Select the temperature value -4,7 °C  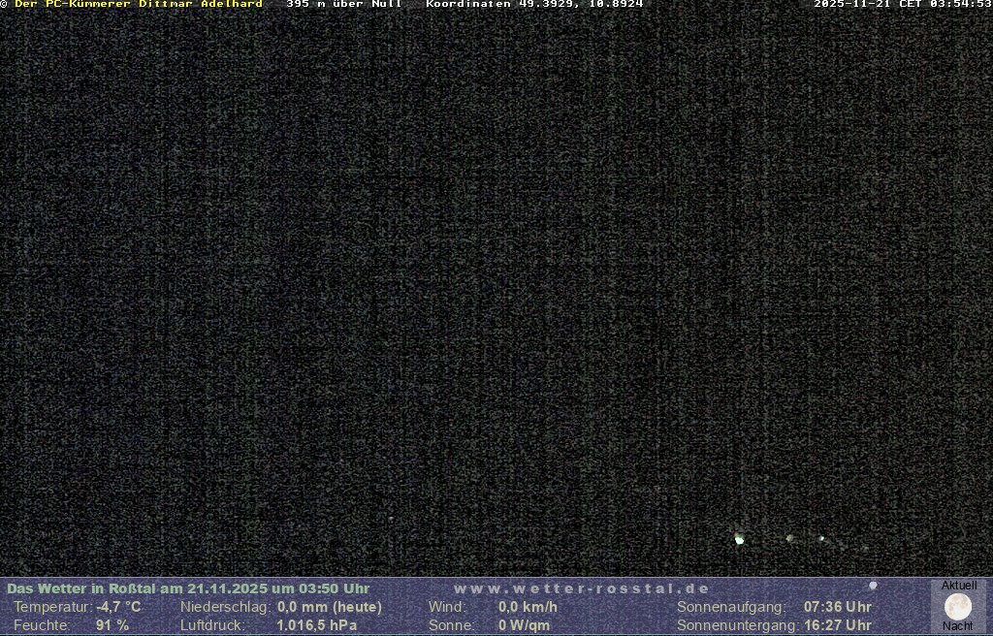(x=118, y=607)
